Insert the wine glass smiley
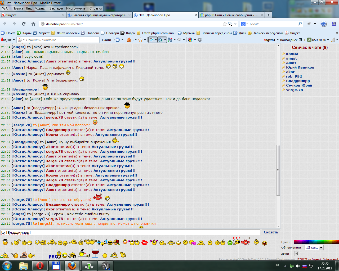The width and height of the screenshot is (339, 271). (95, 253)
